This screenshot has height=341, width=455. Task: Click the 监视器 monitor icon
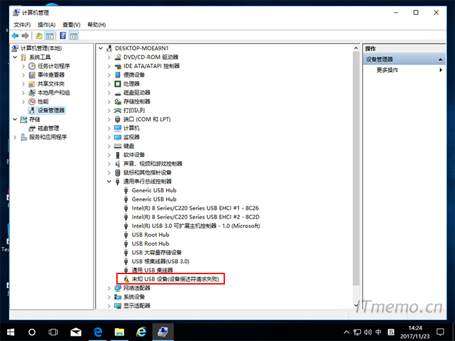[118, 137]
